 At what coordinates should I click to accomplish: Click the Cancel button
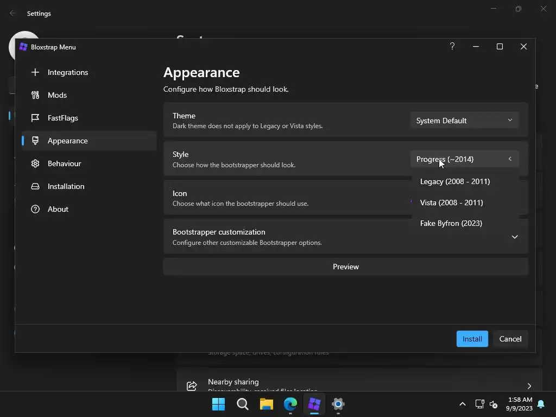point(510,339)
